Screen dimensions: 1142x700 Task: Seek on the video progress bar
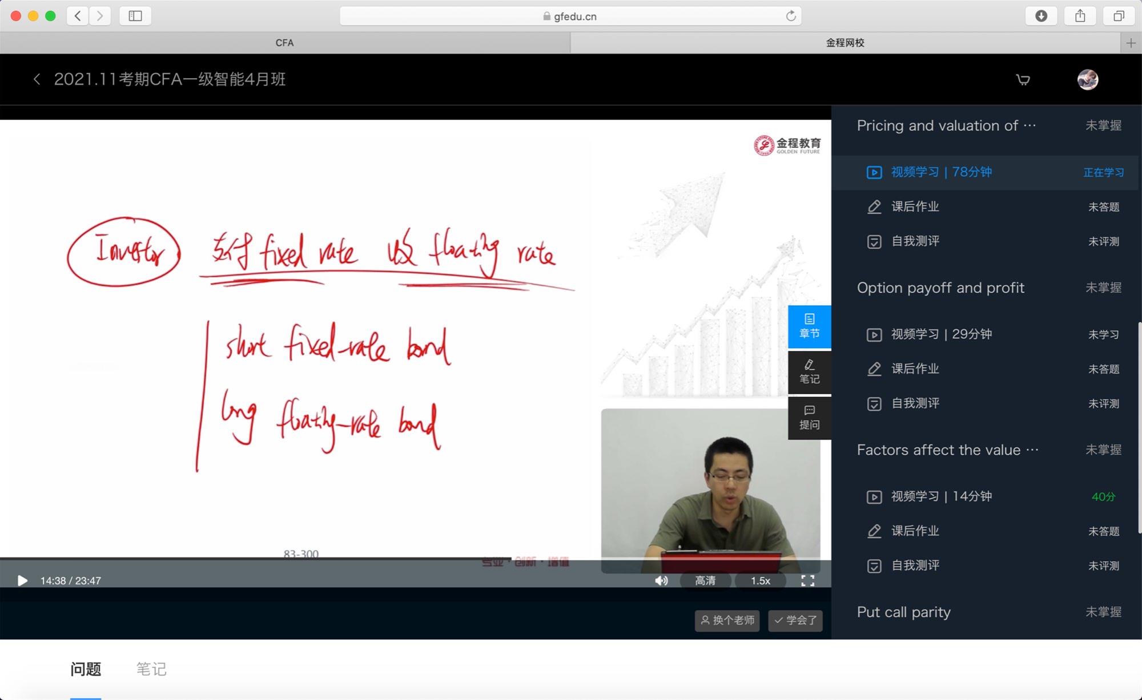click(x=343, y=558)
